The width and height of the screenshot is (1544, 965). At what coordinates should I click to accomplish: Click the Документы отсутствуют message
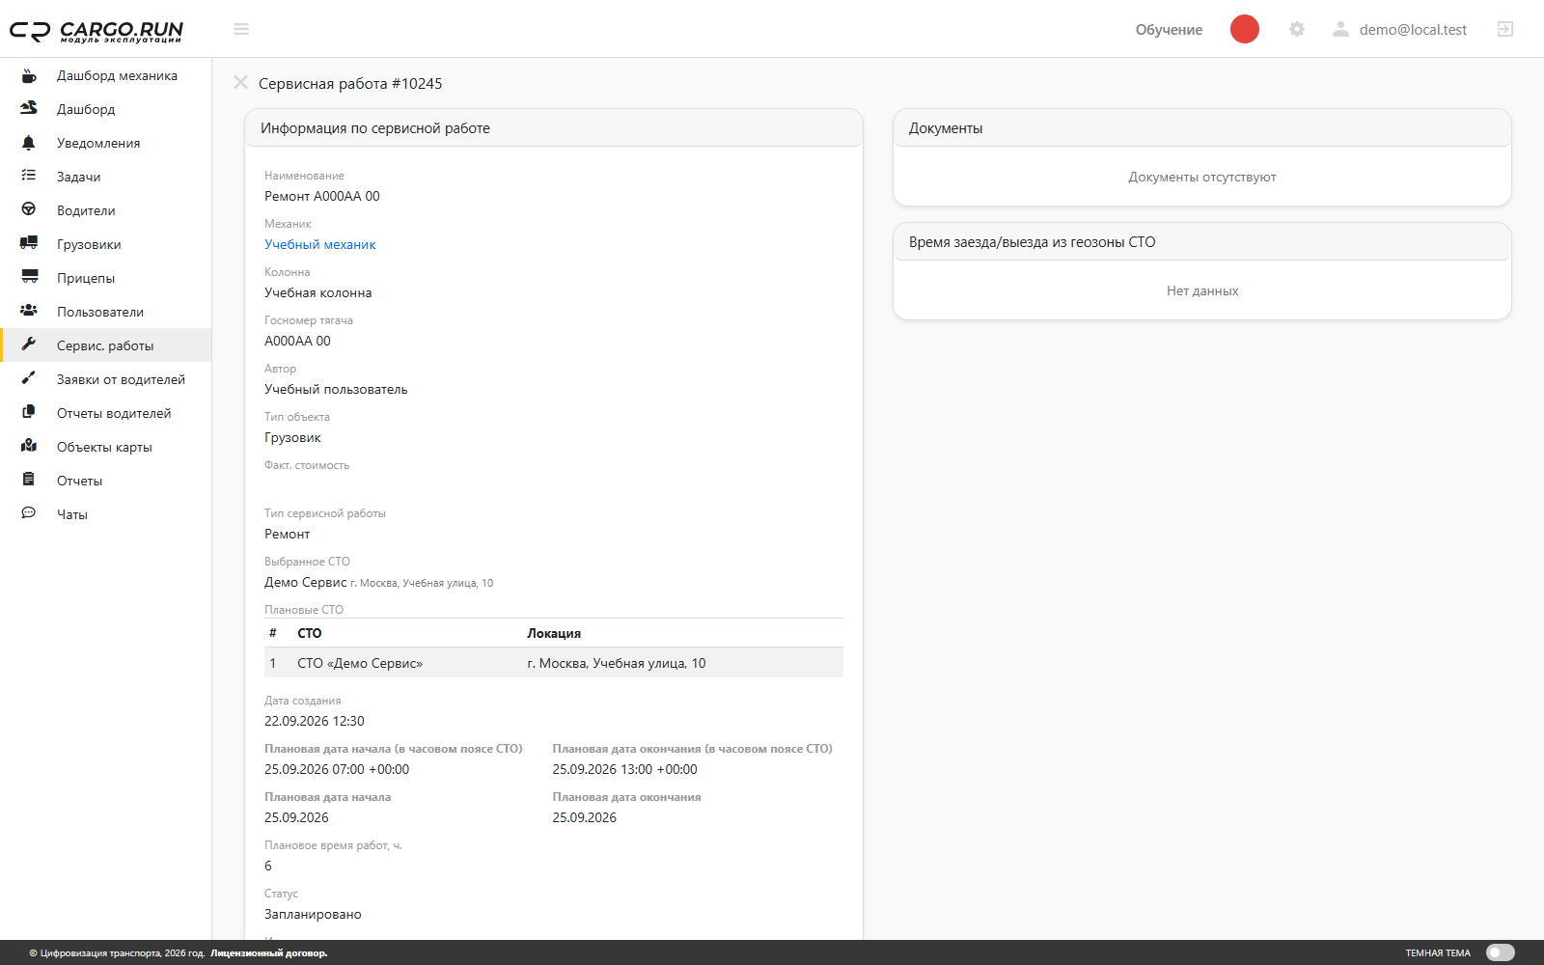point(1202,177)
